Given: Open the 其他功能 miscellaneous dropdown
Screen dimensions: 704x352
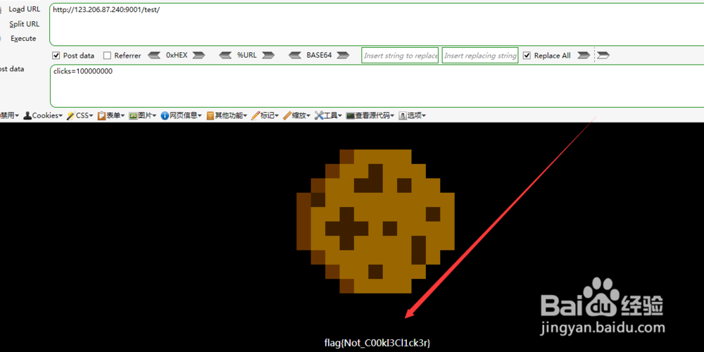Looking at the screenshot, I should [227, 115].
